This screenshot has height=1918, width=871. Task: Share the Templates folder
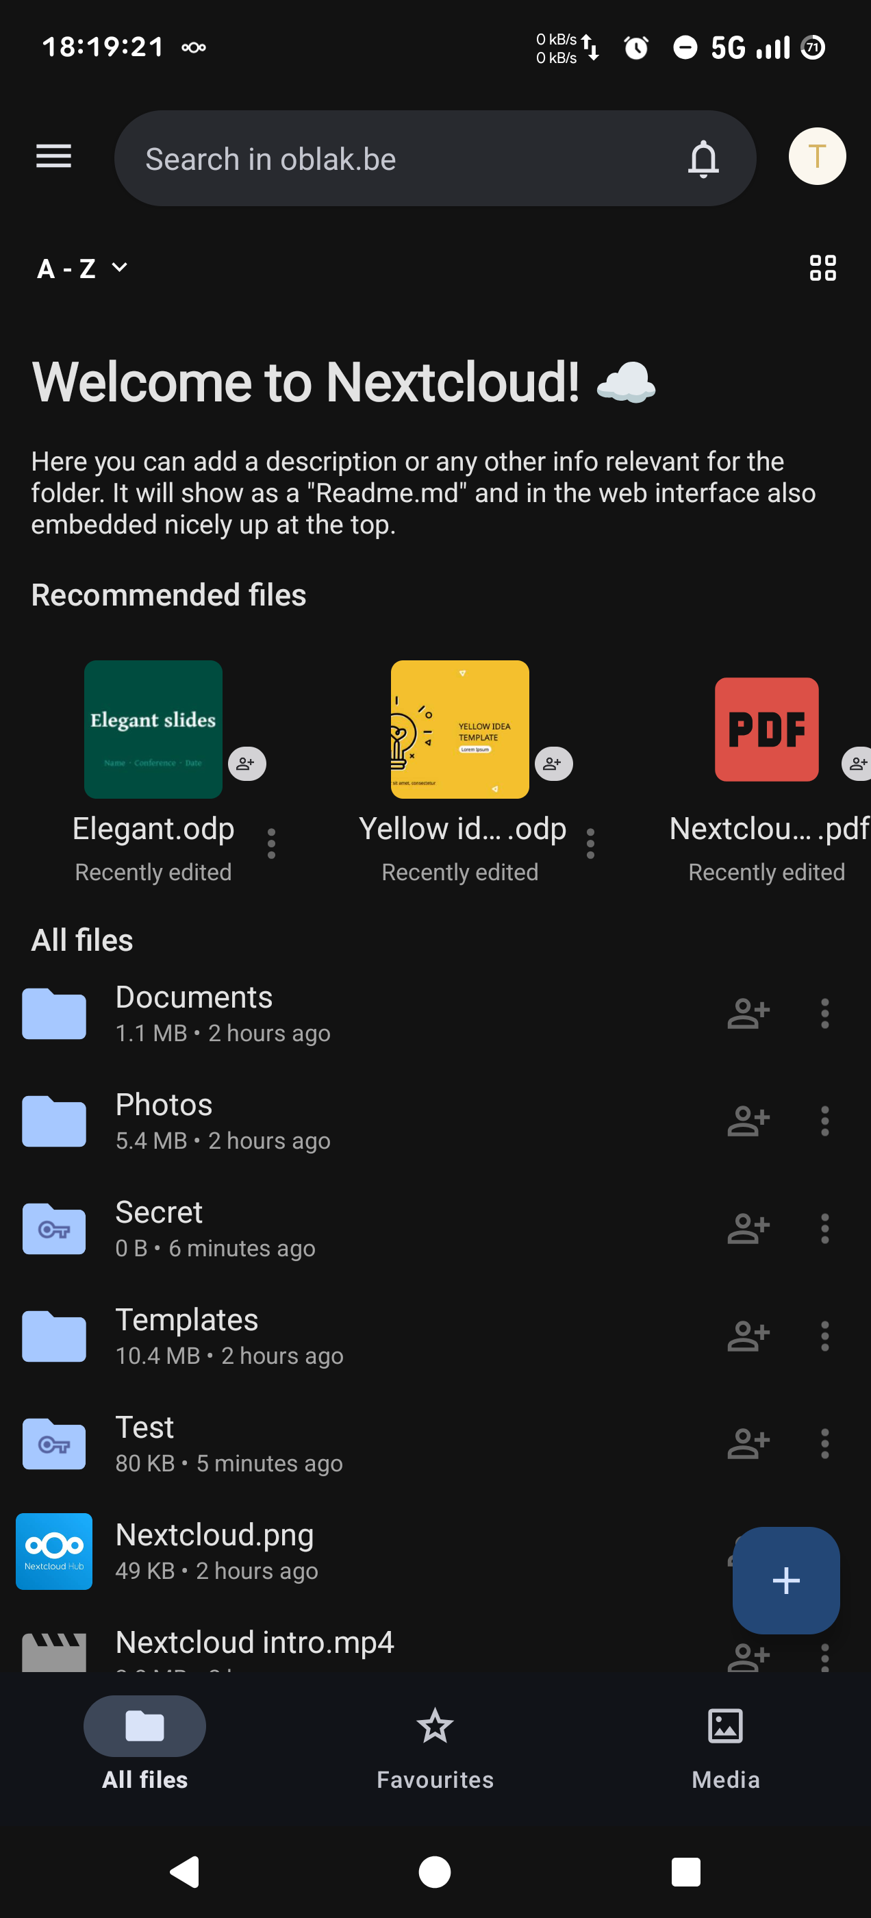click(x=748, y=1336)
